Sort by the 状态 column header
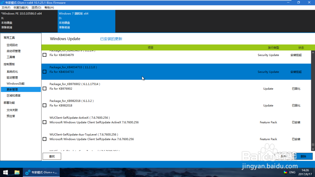 [301, 48]
